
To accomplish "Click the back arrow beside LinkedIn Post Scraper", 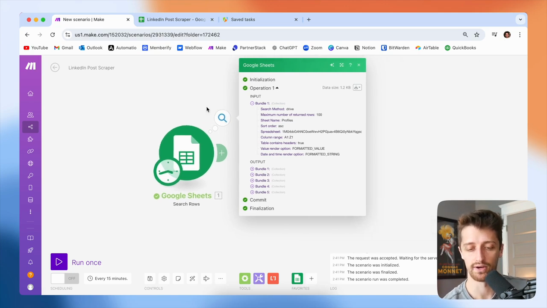I will point(55,68).
